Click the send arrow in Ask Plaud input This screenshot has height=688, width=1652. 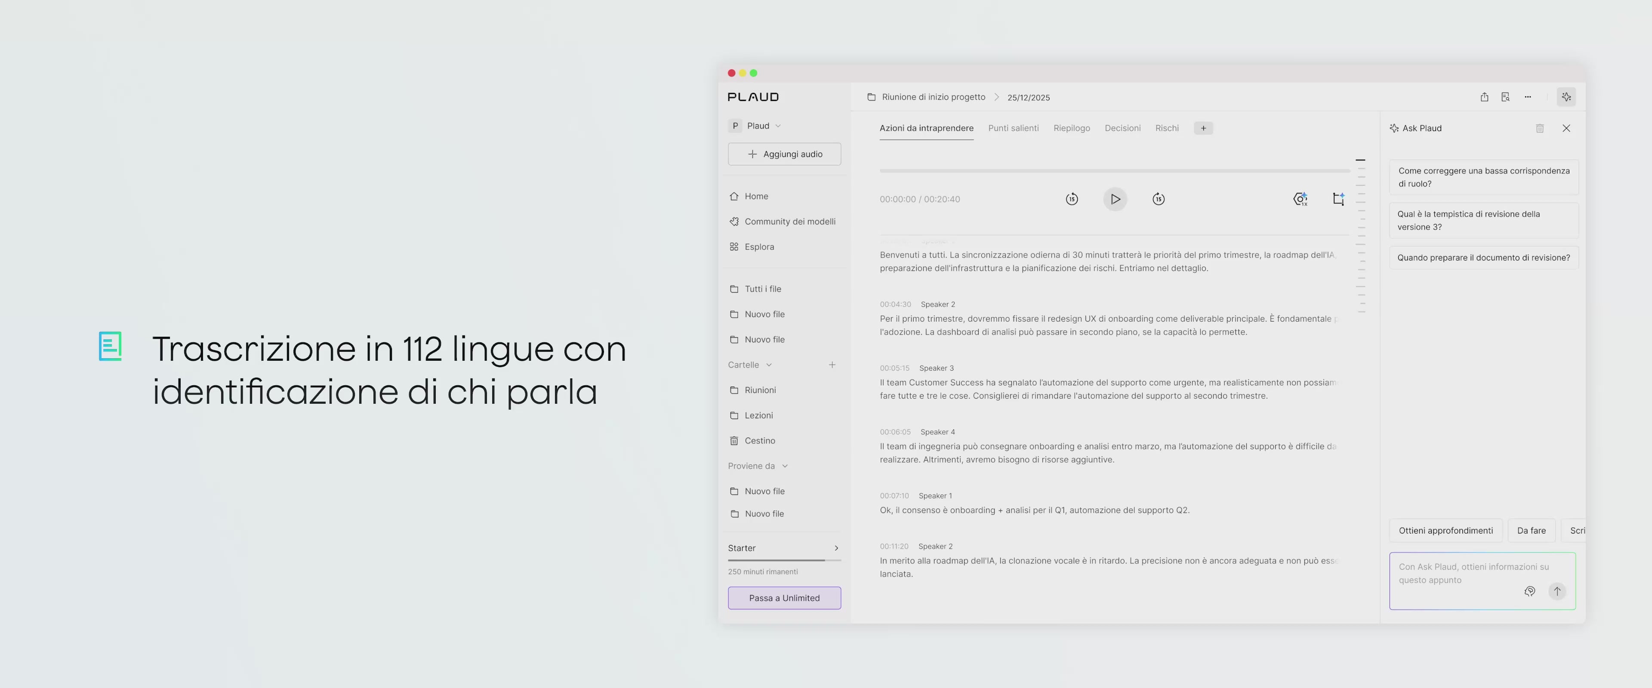(1556, 591)
